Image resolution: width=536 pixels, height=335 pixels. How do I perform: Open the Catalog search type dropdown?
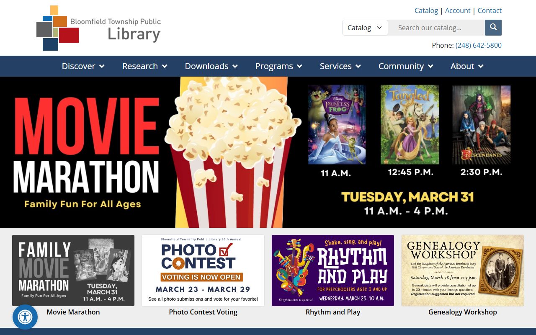pos(365,28)
